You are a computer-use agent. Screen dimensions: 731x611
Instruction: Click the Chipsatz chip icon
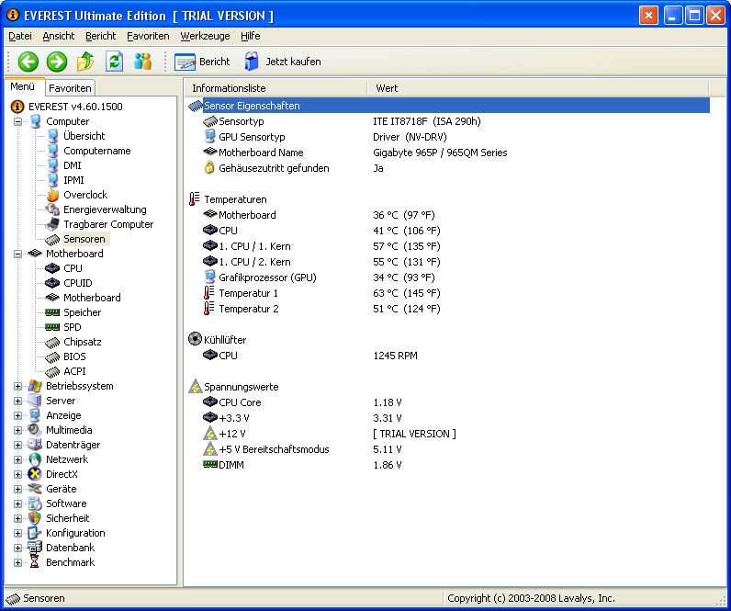[x=52, y=343]
